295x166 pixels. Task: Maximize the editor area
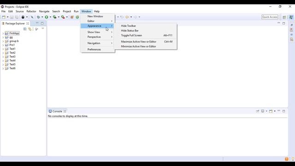(284, 23)
